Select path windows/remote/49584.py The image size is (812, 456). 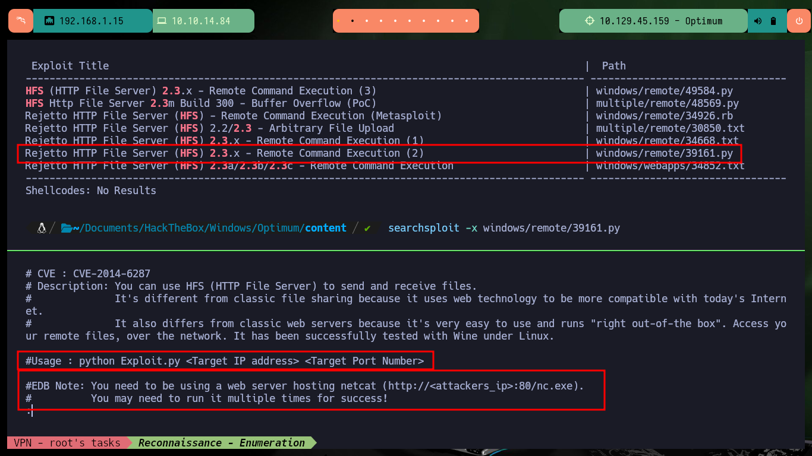click(x=665, y=91)
